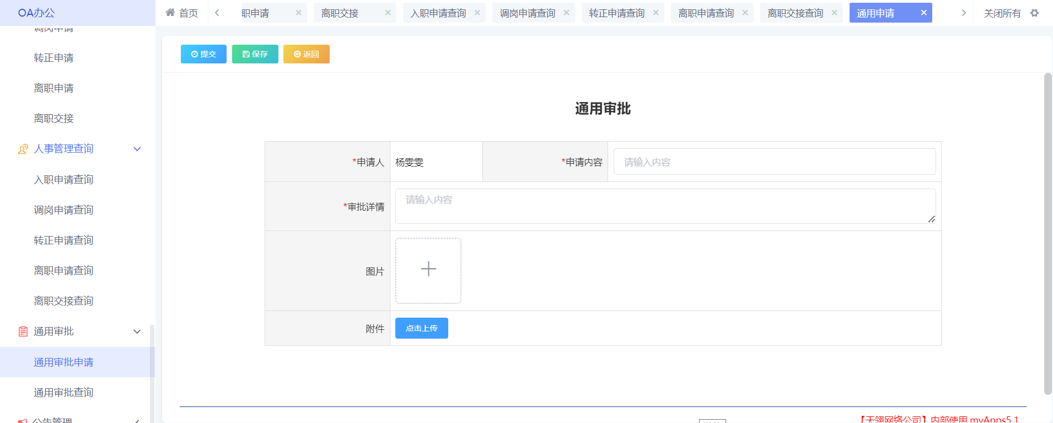Viewport: 1053px width, 423px height.
Task: Click 点击上传 to upload an attachment
Action: [421, 328]
